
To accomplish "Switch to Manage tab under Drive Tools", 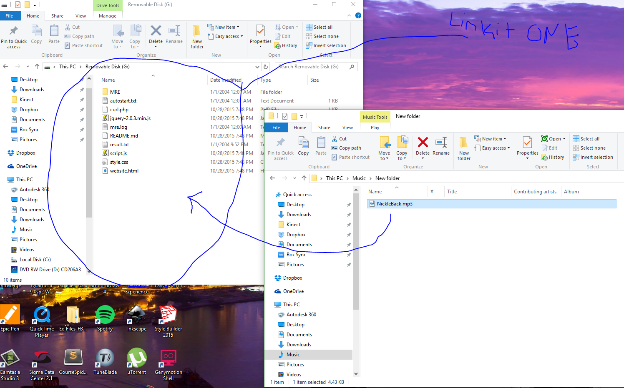I will tap(108, 16).
